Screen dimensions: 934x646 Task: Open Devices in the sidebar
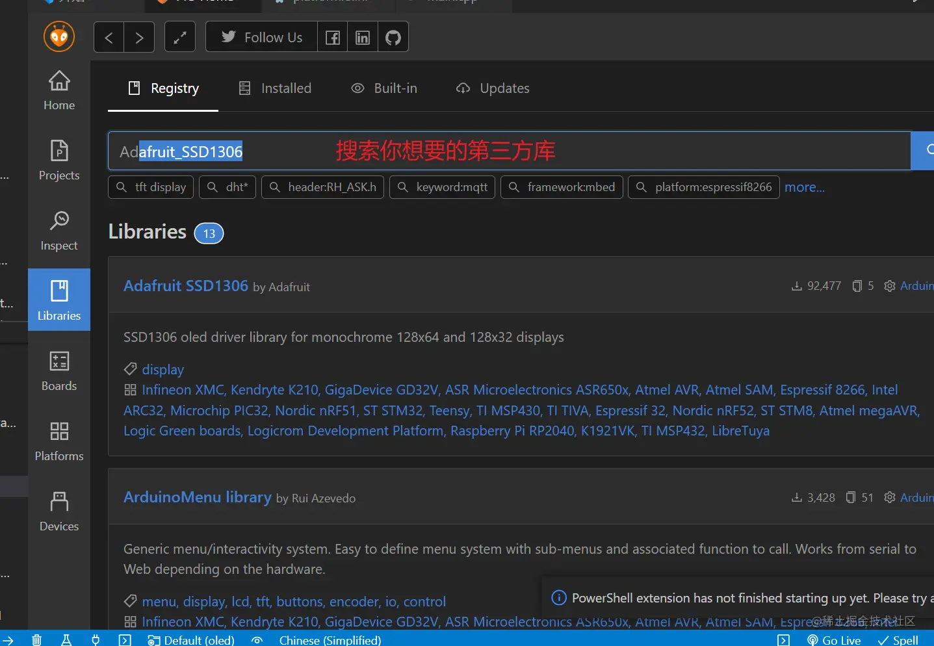click(59, 511)
